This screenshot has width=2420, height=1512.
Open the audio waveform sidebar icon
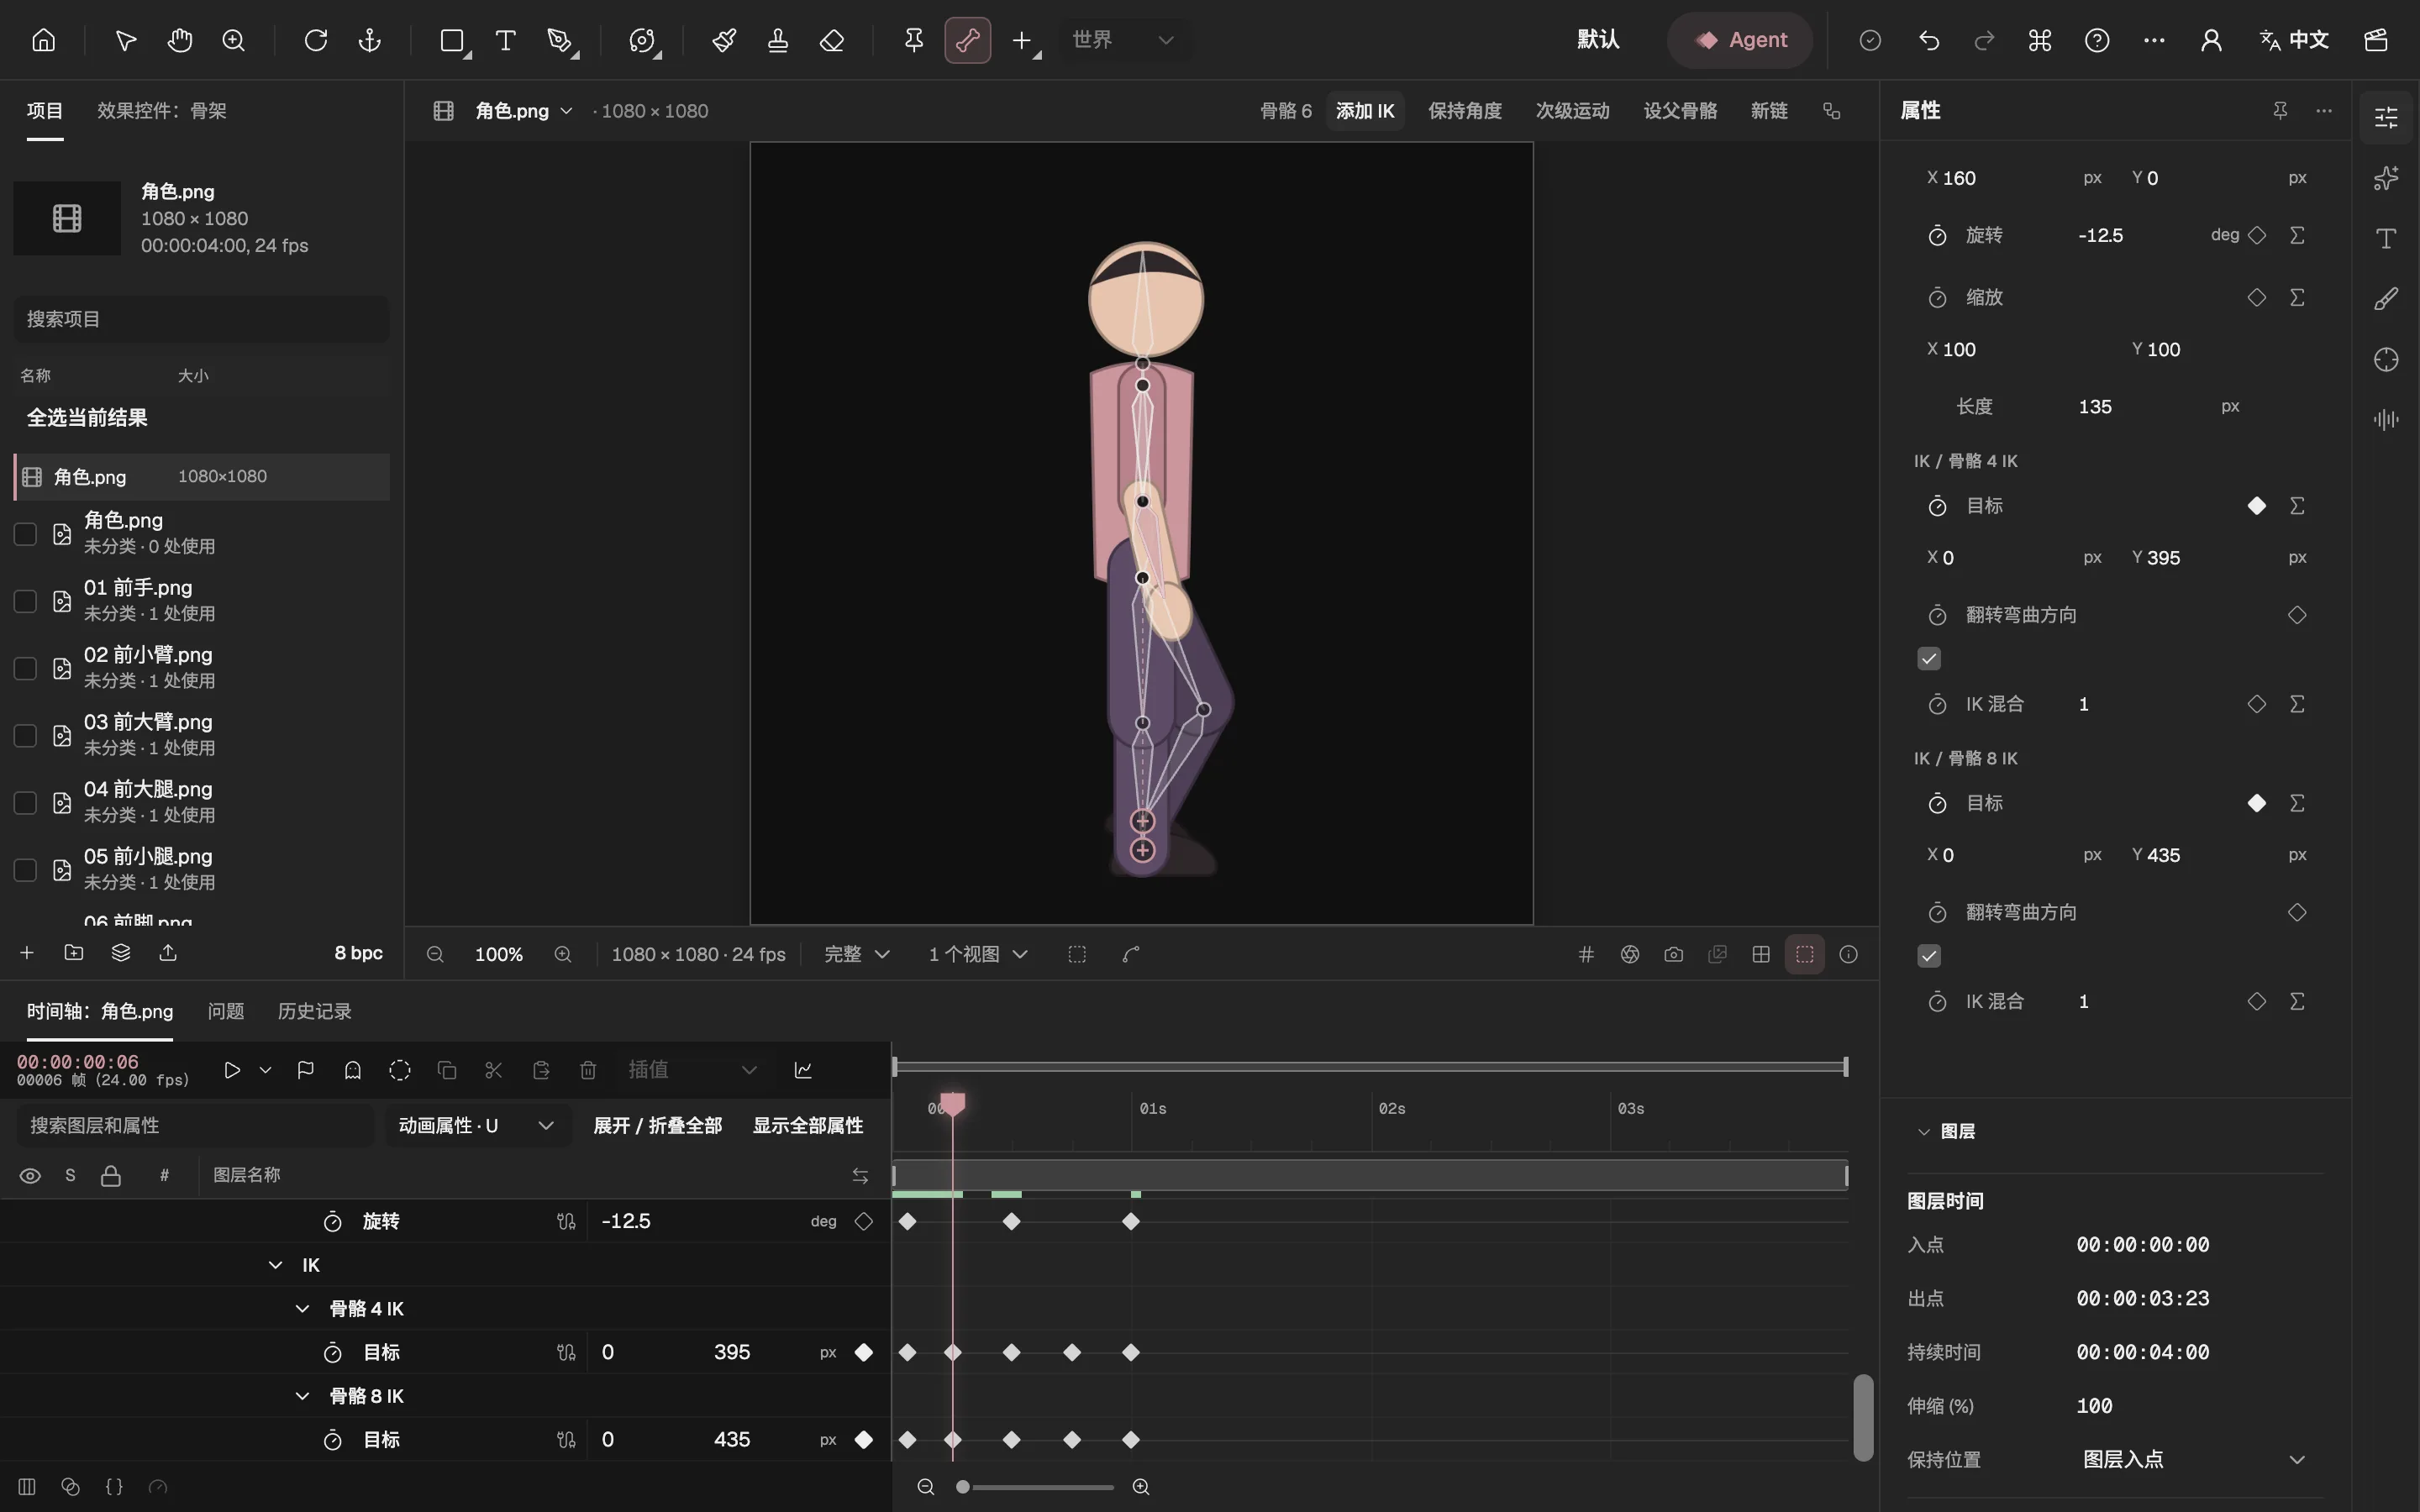click(x=2386, y=420)
